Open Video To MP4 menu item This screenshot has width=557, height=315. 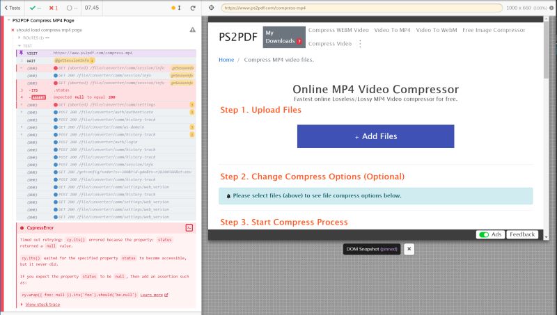pyautogui.click(x=392, y=30)
